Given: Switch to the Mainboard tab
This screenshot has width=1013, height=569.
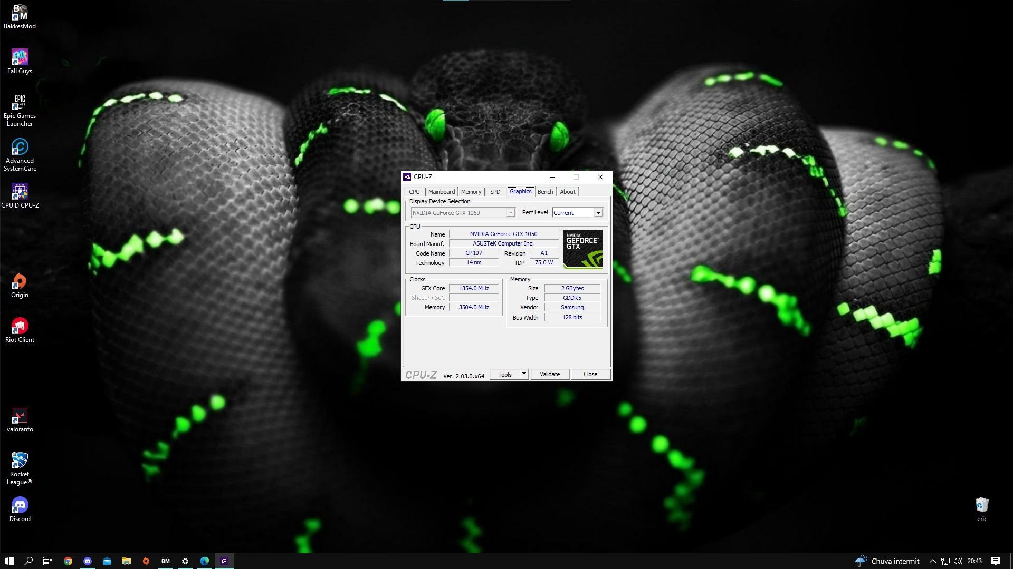Looking at the screenshot, I should [442, 192].
